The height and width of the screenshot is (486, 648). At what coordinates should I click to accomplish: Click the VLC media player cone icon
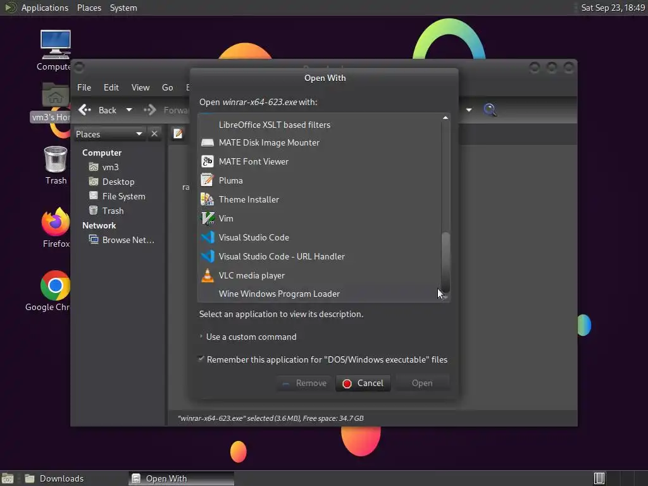[x=207, y=275]
